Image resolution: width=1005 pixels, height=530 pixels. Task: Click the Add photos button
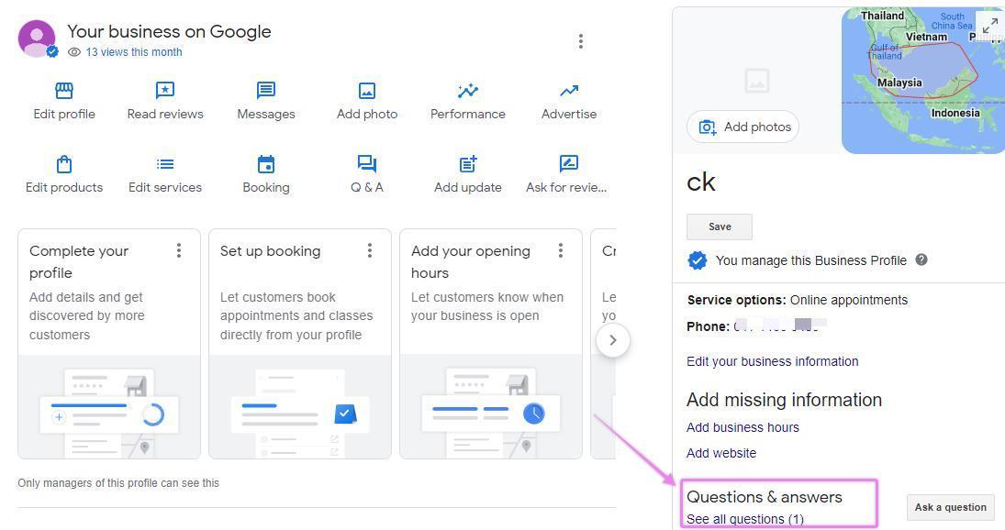[743, 127]
